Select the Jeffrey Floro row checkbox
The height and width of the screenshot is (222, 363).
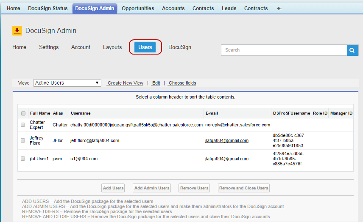click(x=23, y=140)
